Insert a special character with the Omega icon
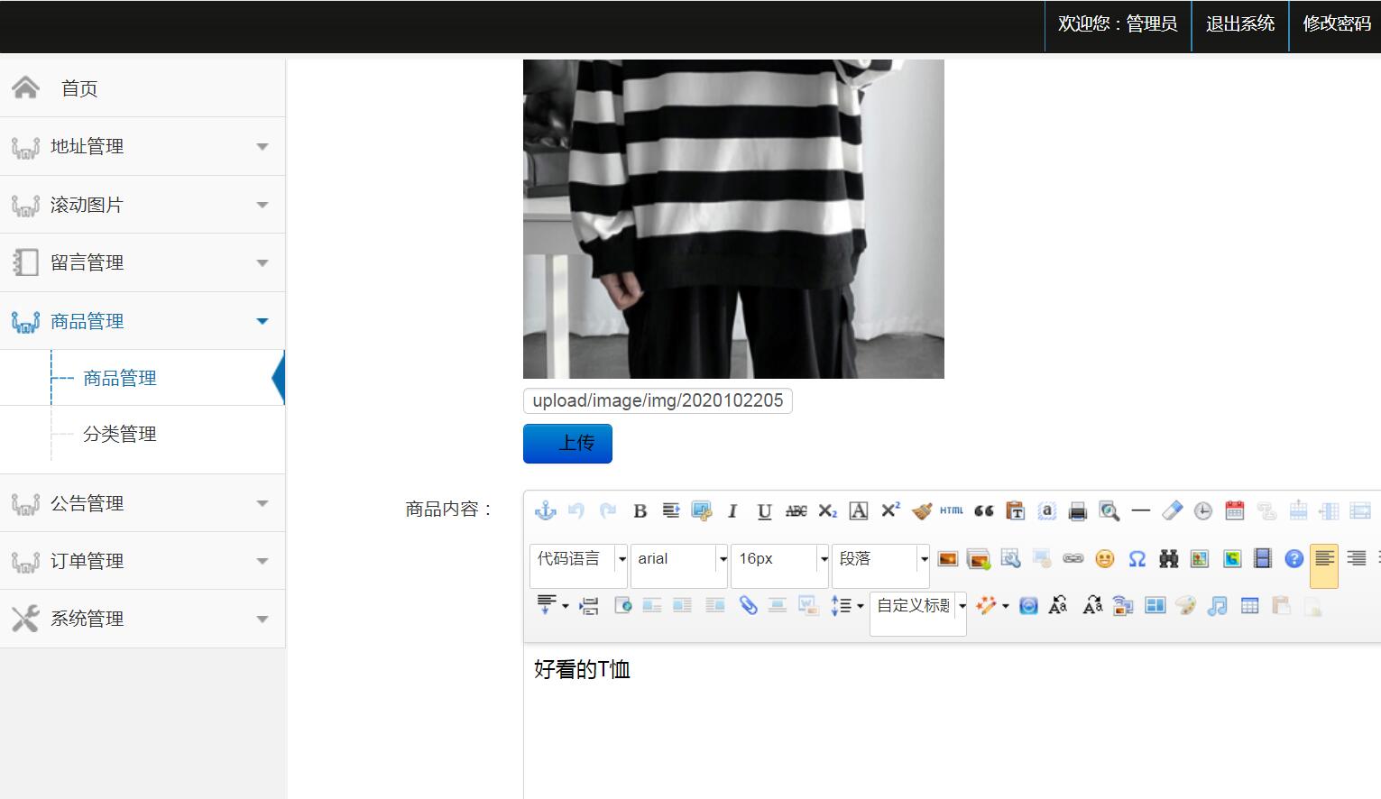 [x=1137, y=559]
